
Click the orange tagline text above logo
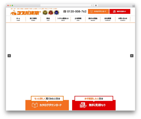pos(34,9)
